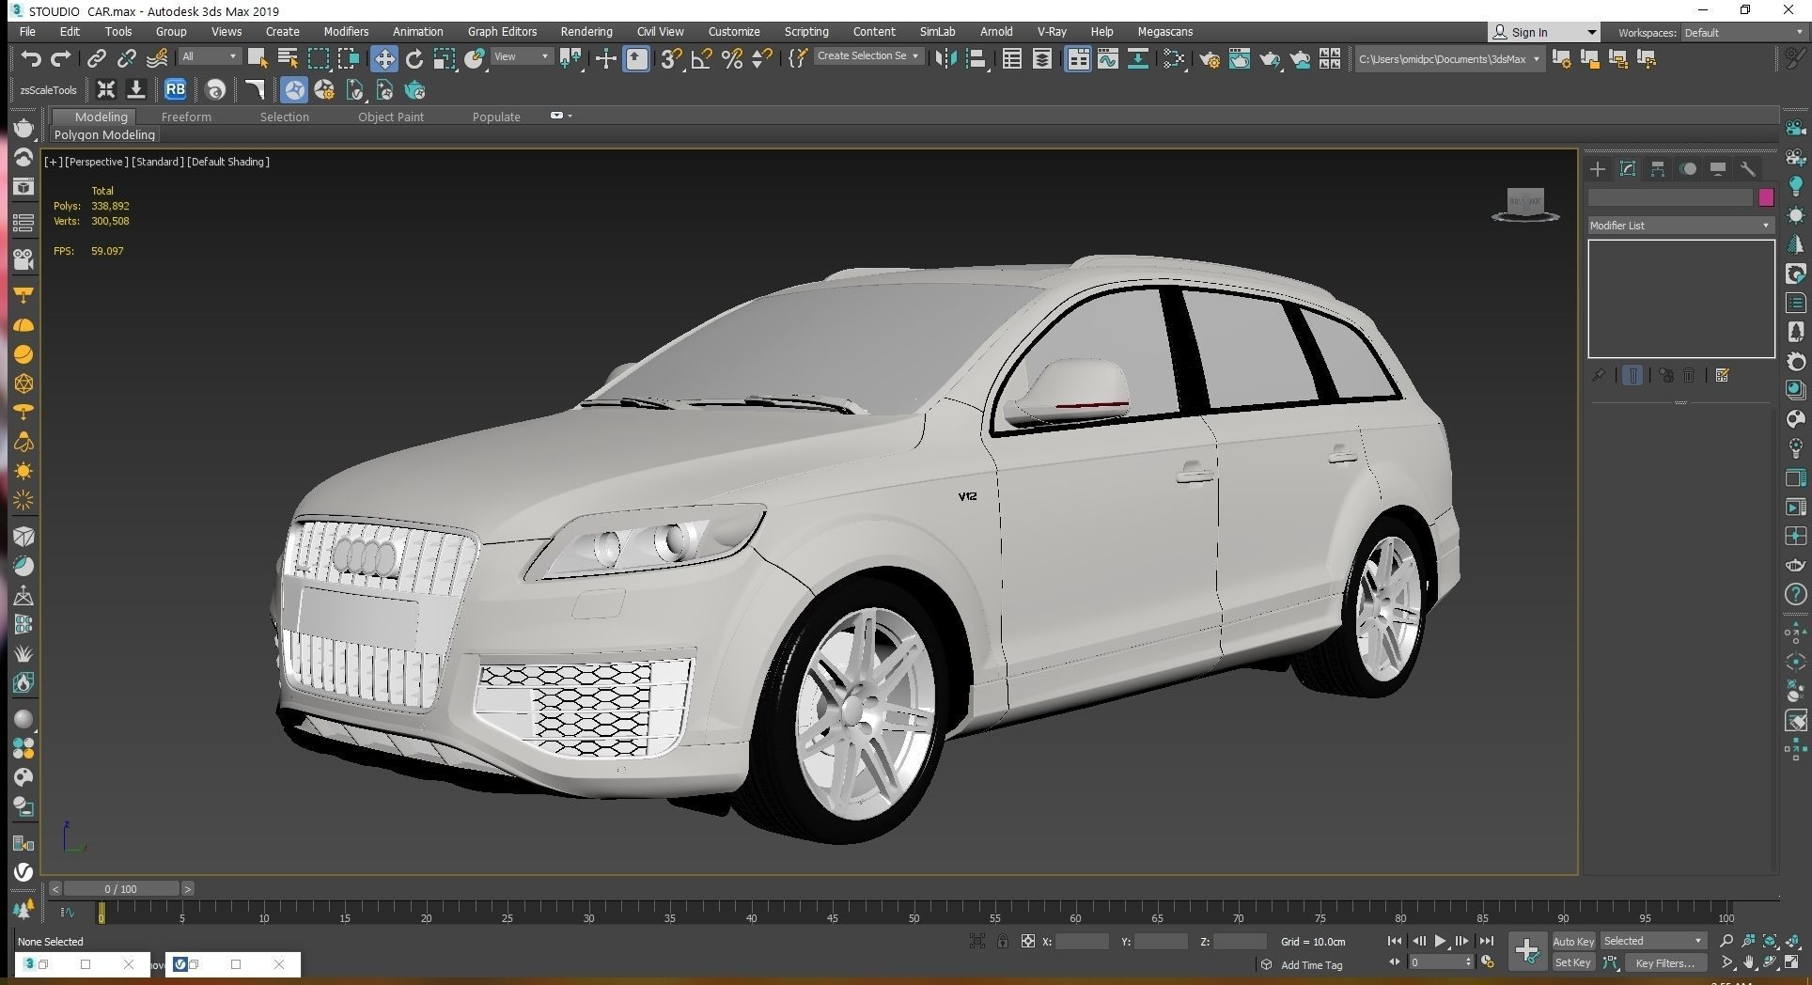This screenshot has width=1812, height=985.
Task: Activate the Select and Move tool
Action: tap(383, 59)
